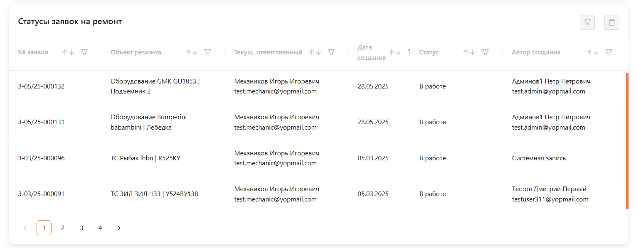Sort table by Объект ремонта arrows

(192, 52)
